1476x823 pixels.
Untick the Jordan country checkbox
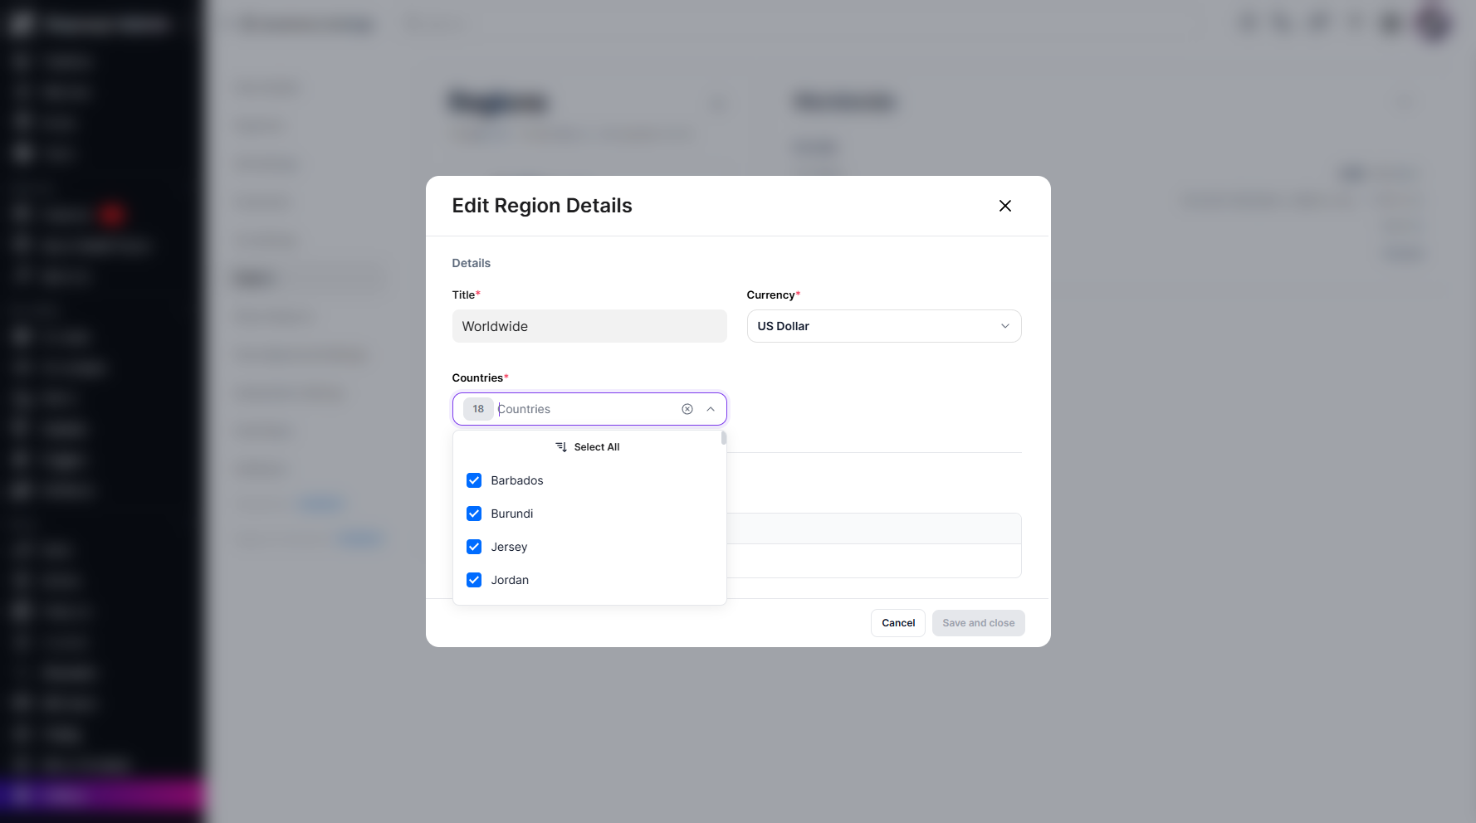[x=474, y=580]
